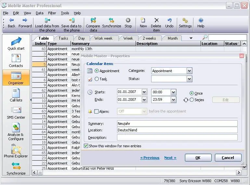Open the Filter menu
The width and height of the screenshot is (250, 185).
point(52,13)
